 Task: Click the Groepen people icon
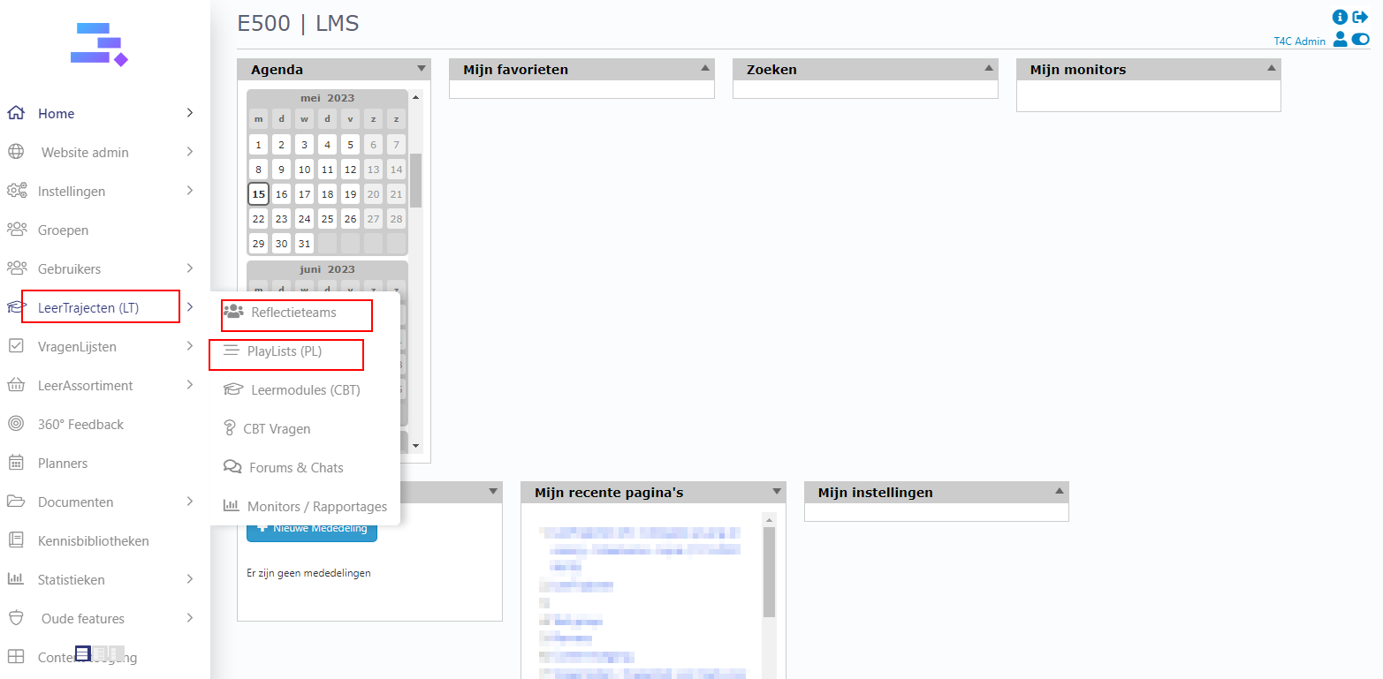pos(16,230)
